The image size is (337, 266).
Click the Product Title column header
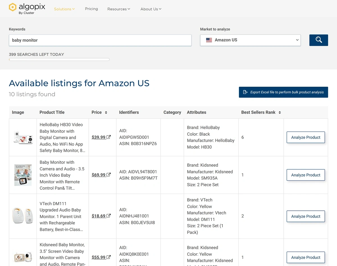pos(52,112)
